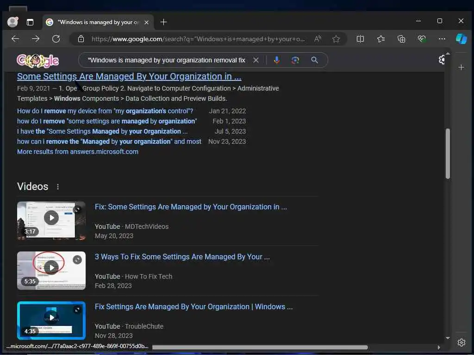Screen dimensions: 474x355
Task: View site information lock icon
Action: pyautogui.click(x=81, y=39)
